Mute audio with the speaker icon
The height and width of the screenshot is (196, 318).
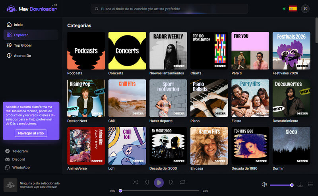(264, 184)
